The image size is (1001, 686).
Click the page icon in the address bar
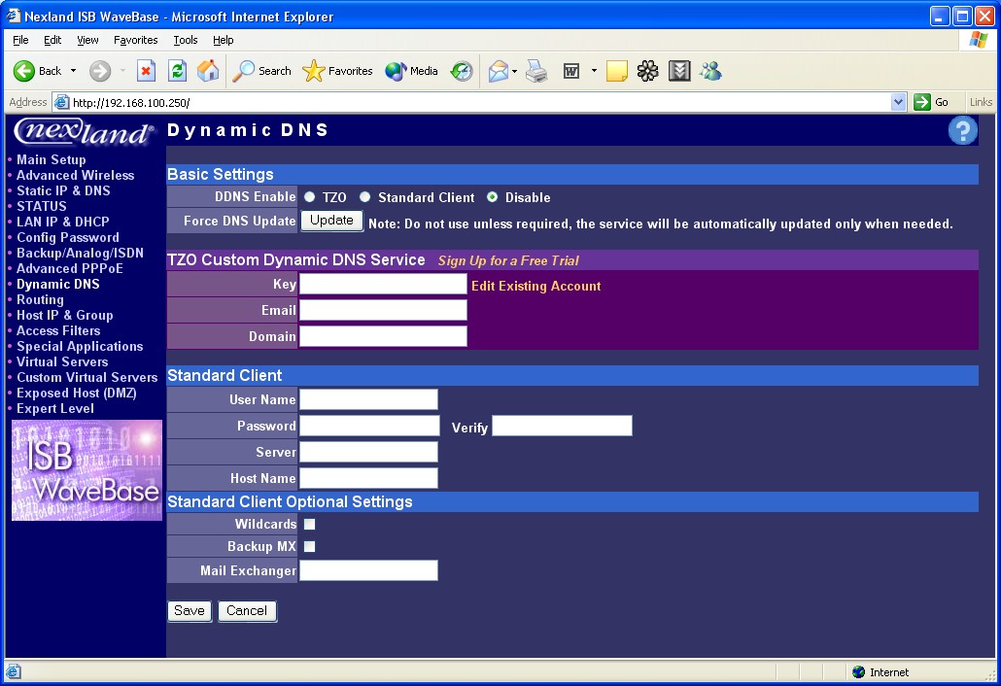(61, 102)
